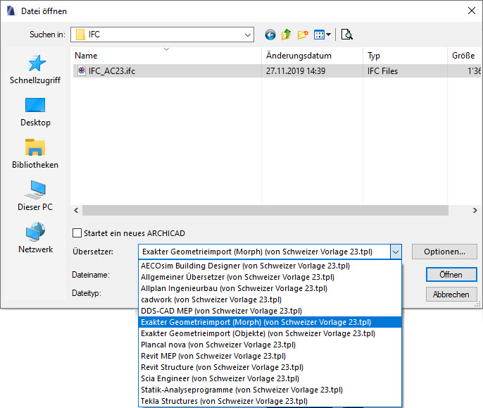Open the Optionen... button
Screen dimensions: 483x408
coord(444,252)
